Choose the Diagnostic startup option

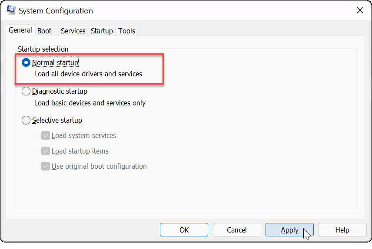coord(26,92)
